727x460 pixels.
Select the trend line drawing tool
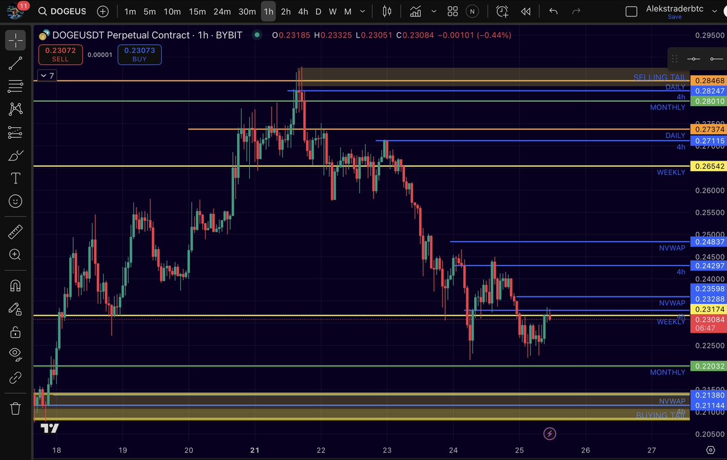15,64
